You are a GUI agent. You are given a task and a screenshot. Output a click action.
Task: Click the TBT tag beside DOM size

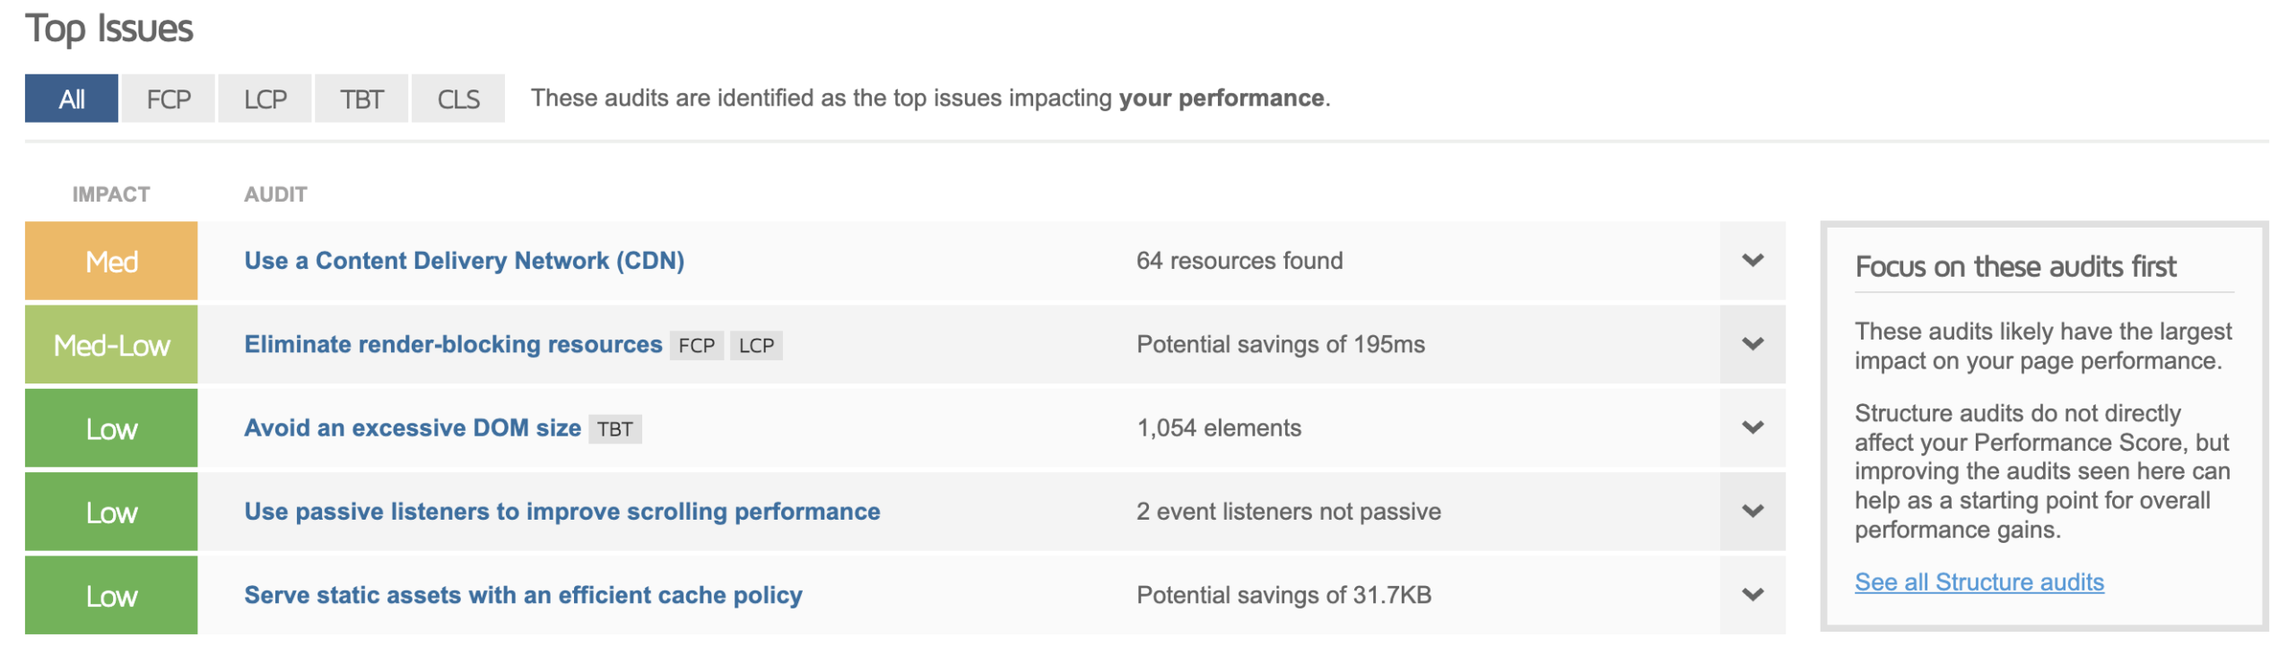(x=615, y=429)
